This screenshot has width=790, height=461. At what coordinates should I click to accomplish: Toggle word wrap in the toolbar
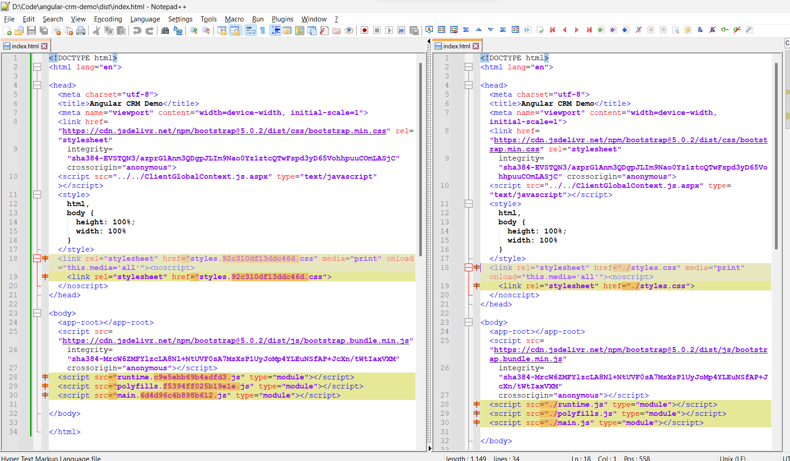coord(250,31)
